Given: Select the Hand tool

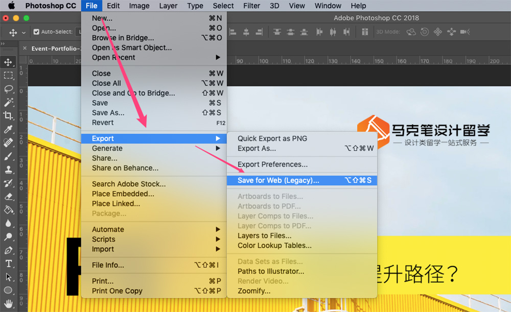Looking at the screenshot, I should coord(8,303).
